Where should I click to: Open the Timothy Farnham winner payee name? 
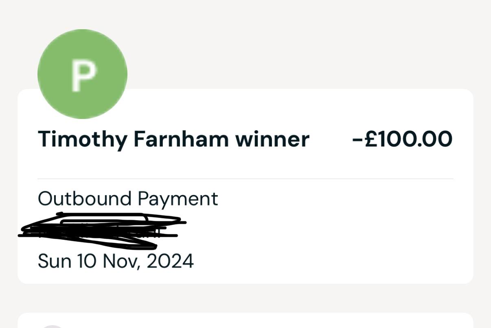[173, 139]
